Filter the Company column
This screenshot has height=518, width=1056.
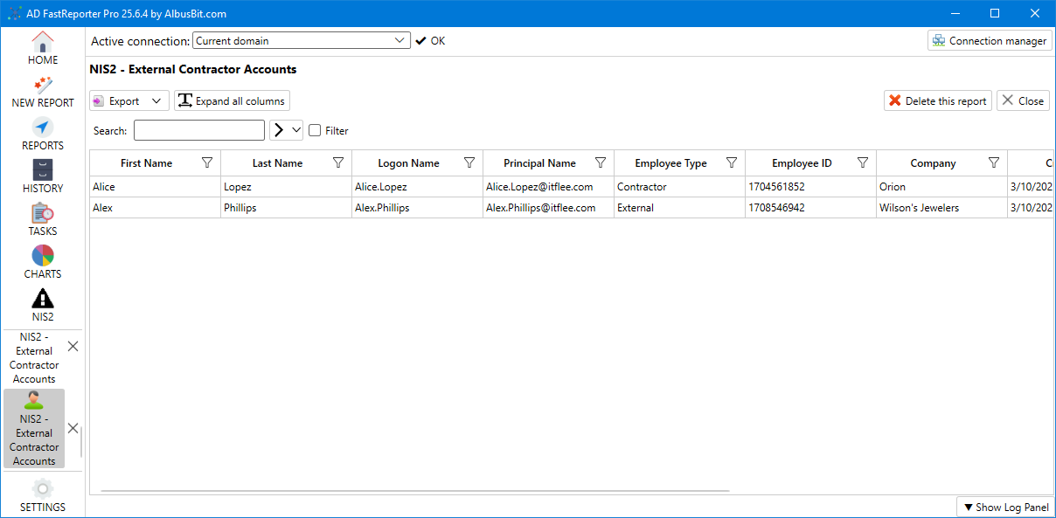pyautogui.click(x=994, y=162)
